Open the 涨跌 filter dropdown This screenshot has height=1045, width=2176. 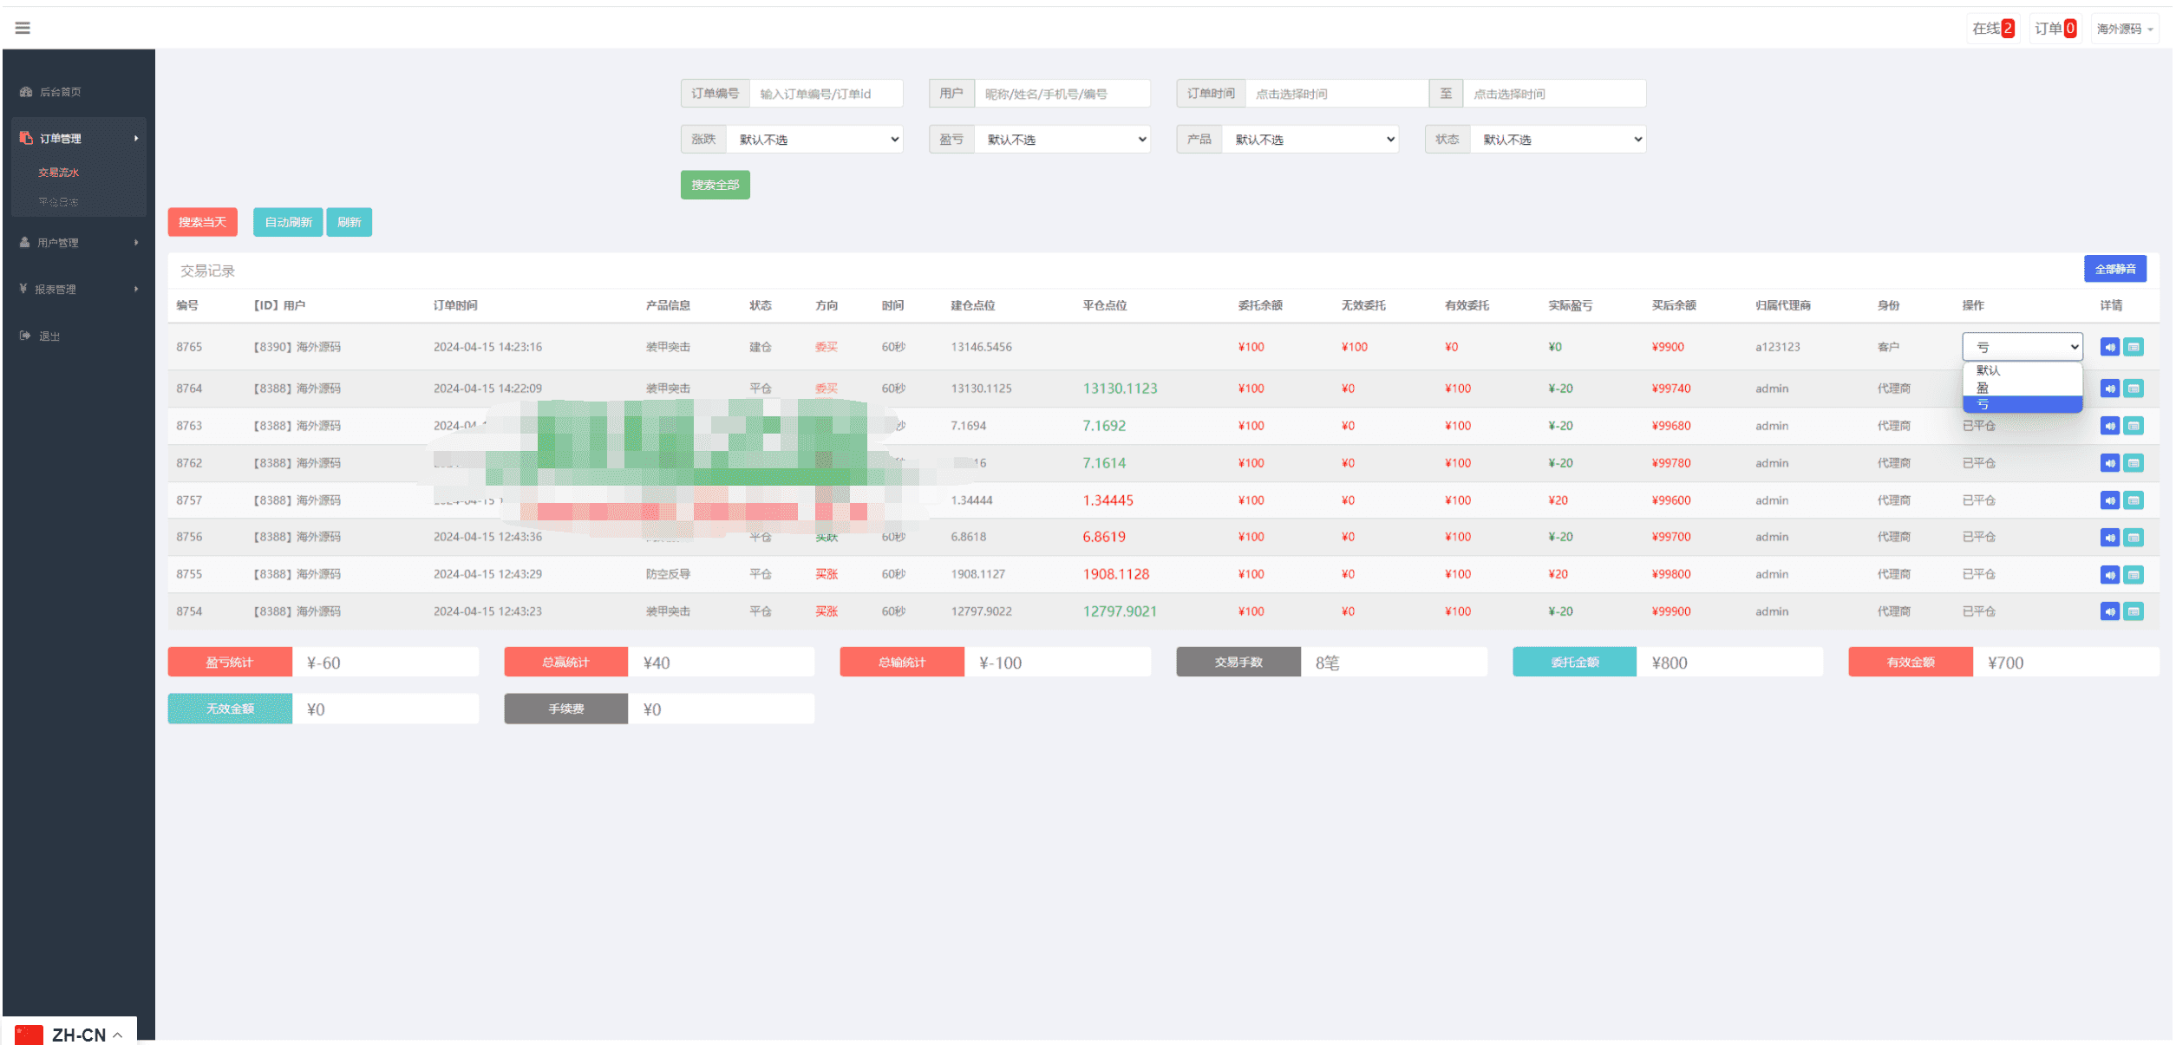[x=814, y=140]
